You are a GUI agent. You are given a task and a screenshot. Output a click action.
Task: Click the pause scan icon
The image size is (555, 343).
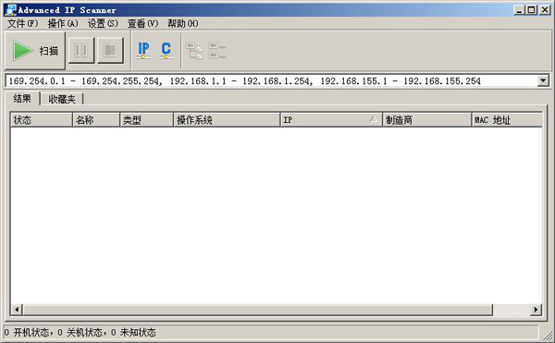click(81, 51)
